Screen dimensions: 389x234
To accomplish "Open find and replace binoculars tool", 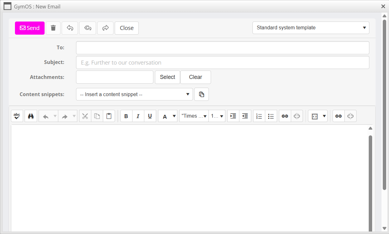I will click(31, 116).
